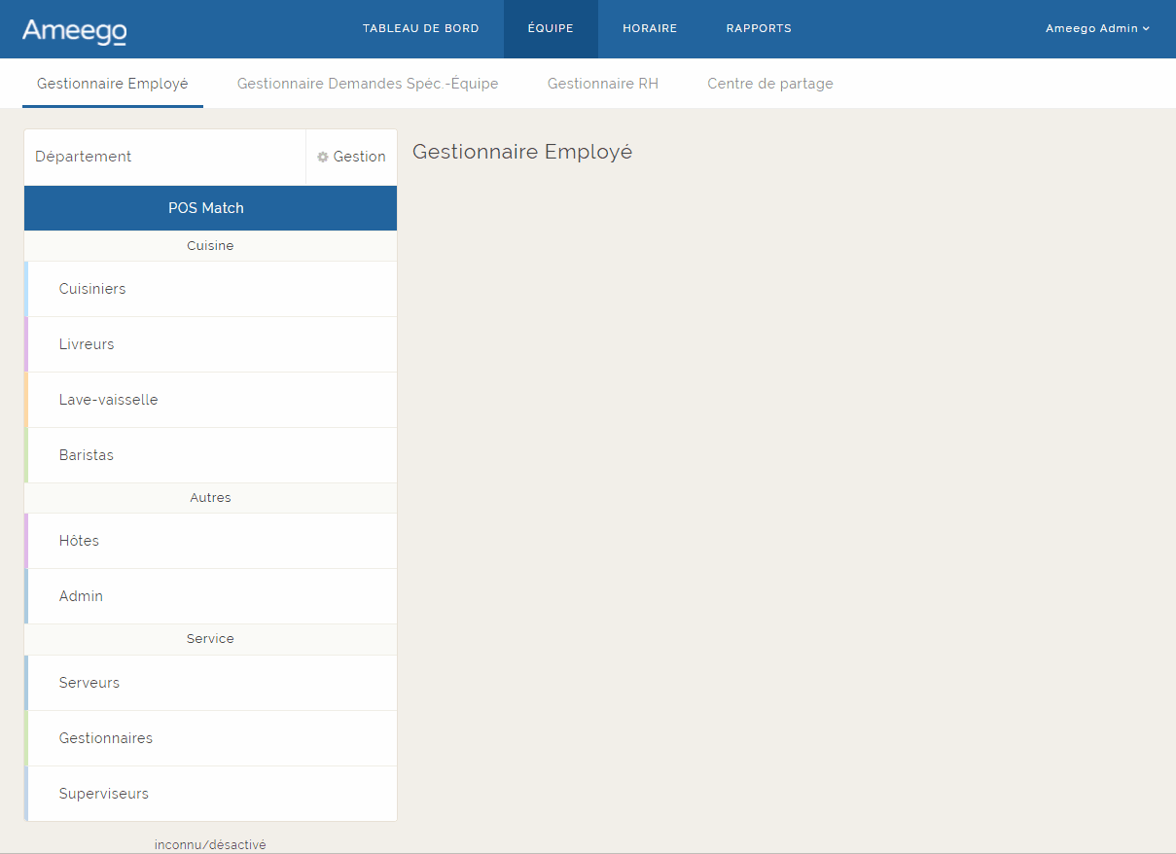Select the Équipe menu item
This screenshot has width=1176, height=854.
(x=551, y=28)
